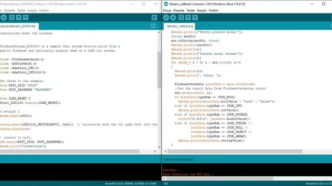The image size is (332, 186).
Task: Click the 'Leaving...' console line
Action: pyautogui.click(x=172, y=170)
